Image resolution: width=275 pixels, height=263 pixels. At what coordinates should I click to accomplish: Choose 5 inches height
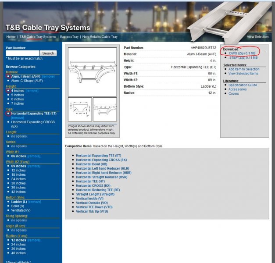coord(18,95)
